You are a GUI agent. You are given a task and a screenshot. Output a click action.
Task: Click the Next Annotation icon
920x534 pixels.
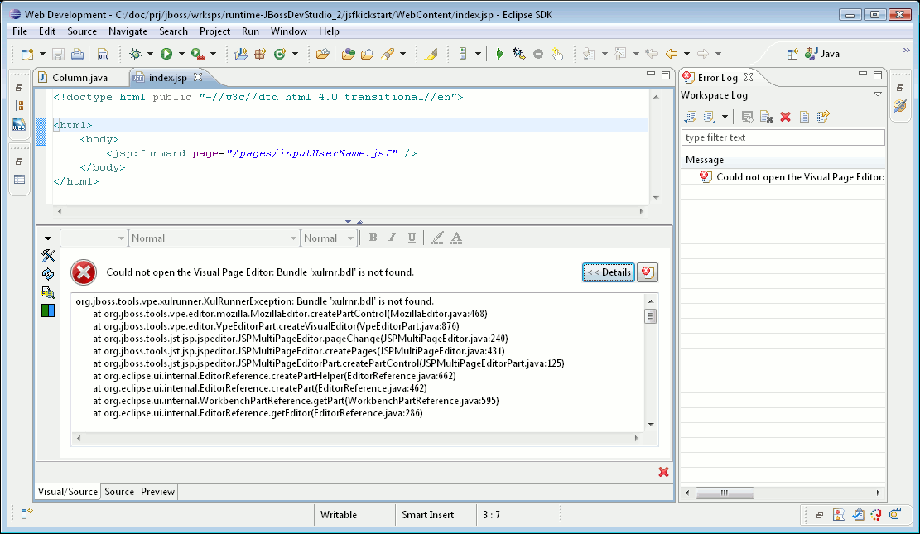pyautogui.click(x=589, y=54)
